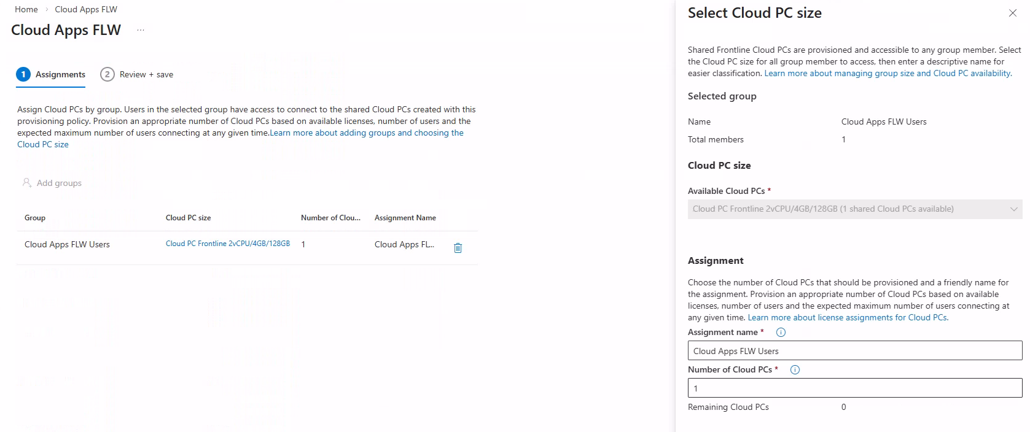Go to Home breadcrumb
This screenshot has width=1030, height=432.
coord(26,9)
